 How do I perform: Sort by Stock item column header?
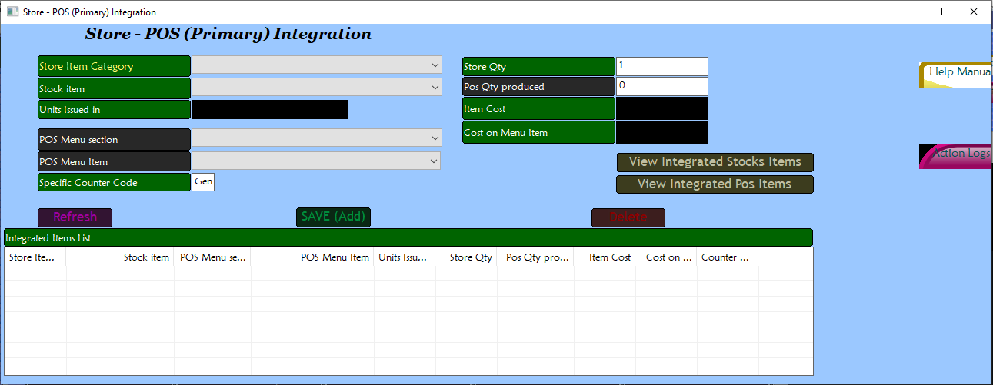tap(121, 257)
